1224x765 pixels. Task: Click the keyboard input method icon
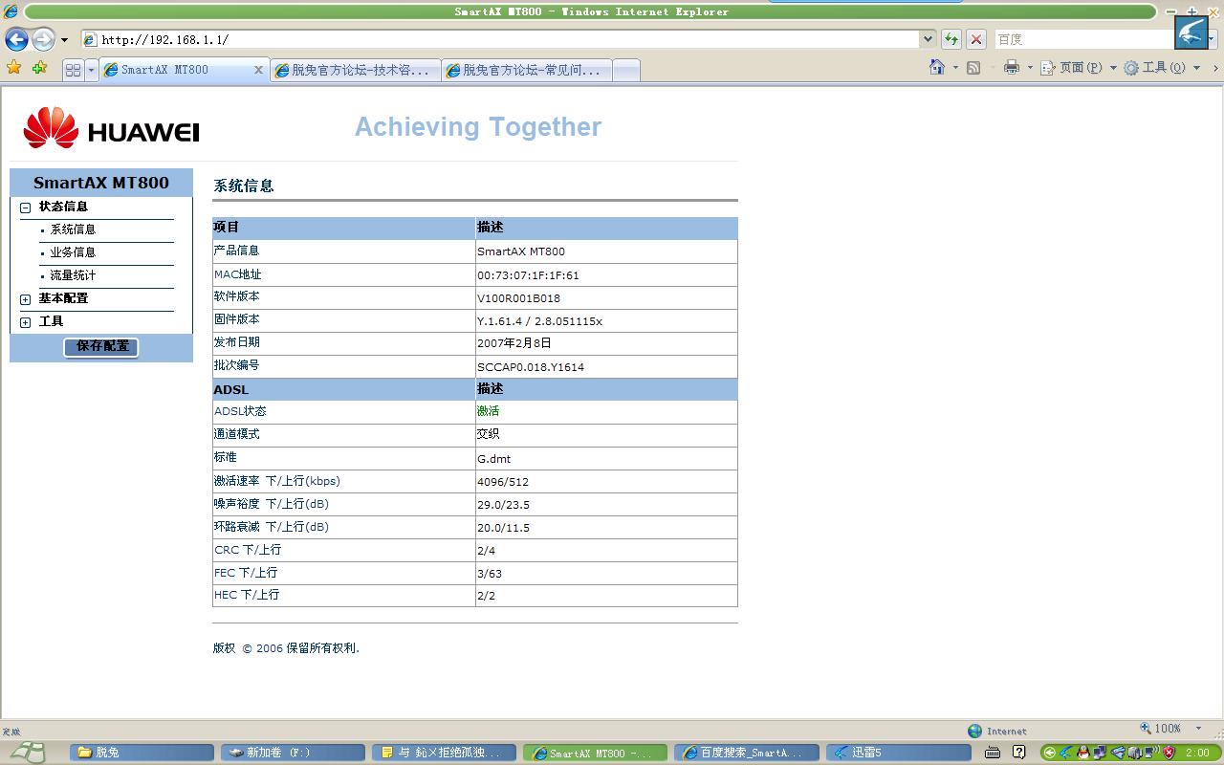point(993,753)
